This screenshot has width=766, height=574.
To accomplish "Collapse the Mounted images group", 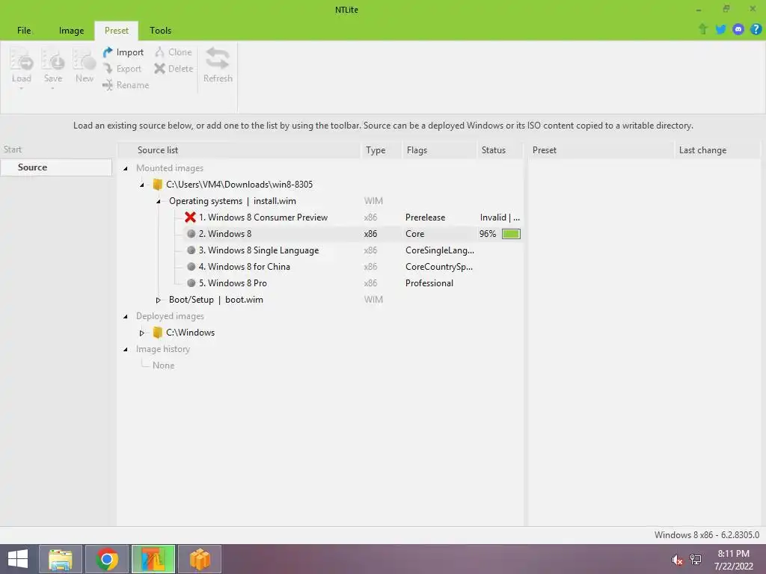I will point(126,168).
